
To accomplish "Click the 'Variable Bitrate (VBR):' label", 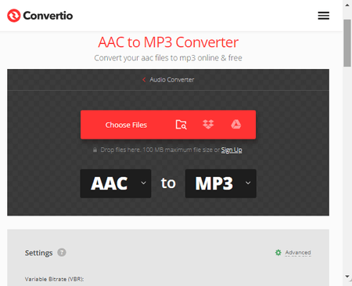I will 55,279.
